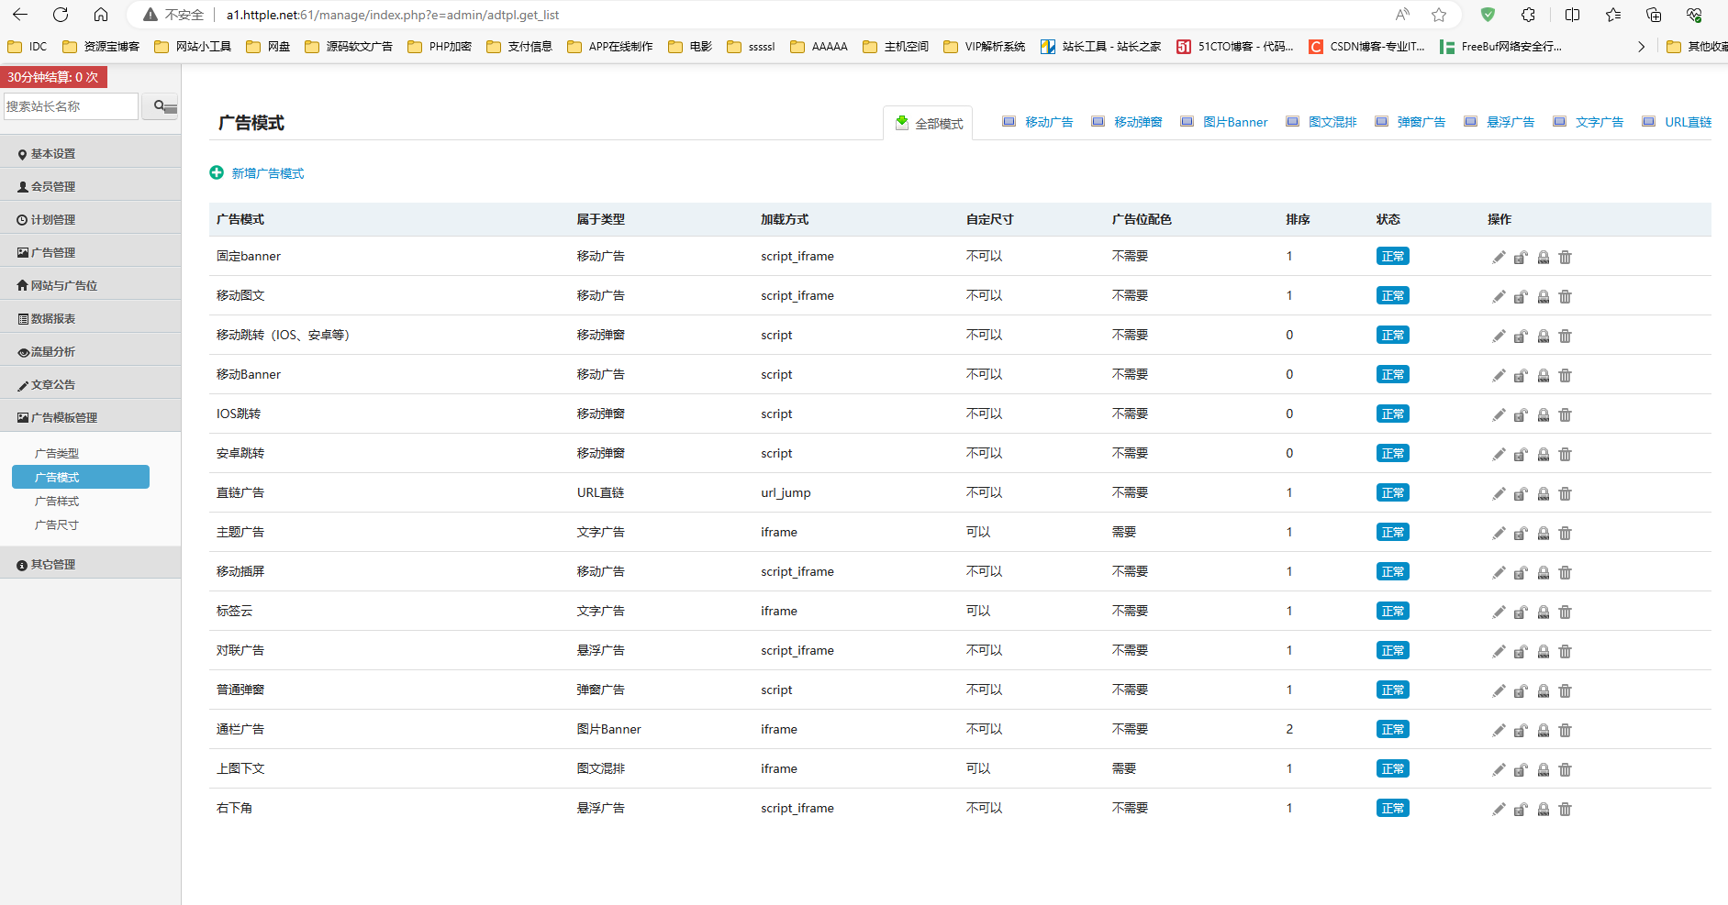Toggle 正常 status badge for 主题广告

pos(1392,533)
